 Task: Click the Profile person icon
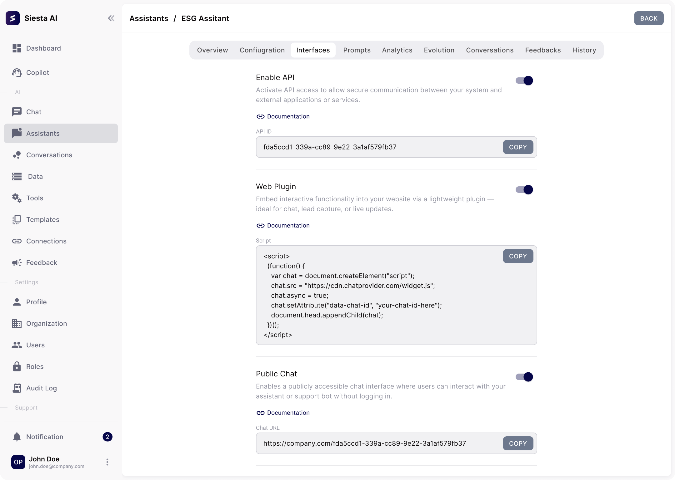[x=17, y=302]
